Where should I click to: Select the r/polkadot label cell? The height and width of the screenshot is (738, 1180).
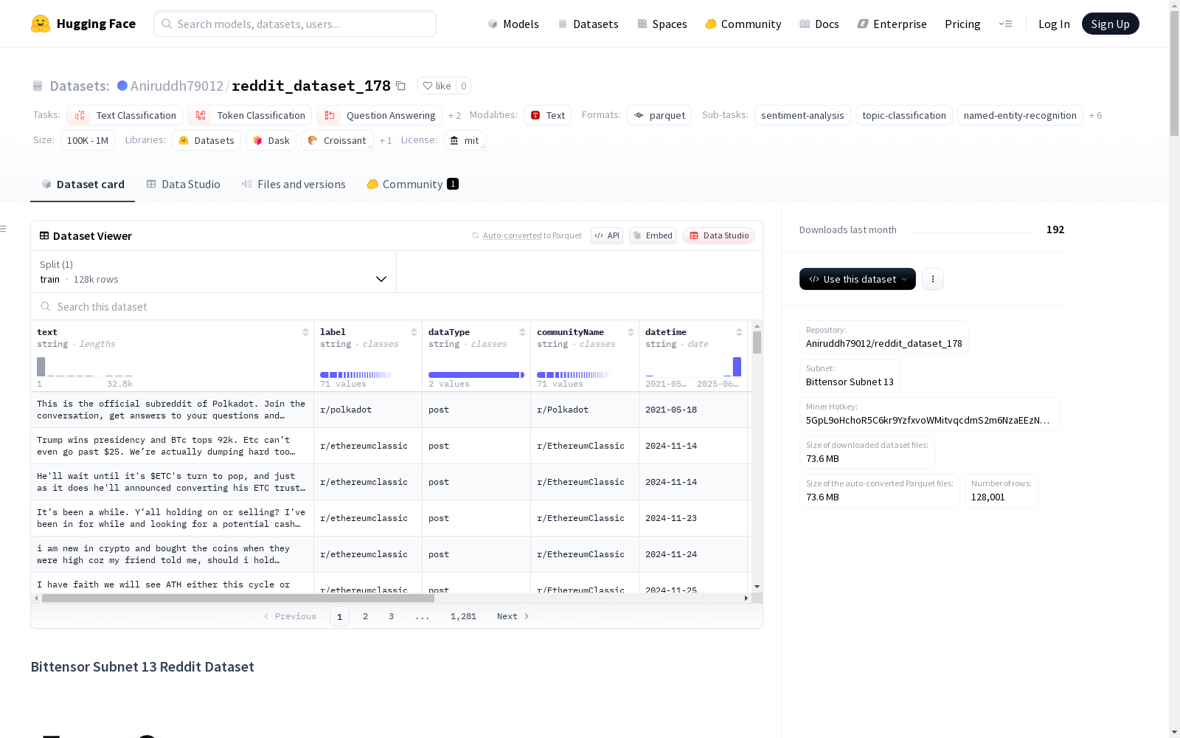(x=368, y=410)
